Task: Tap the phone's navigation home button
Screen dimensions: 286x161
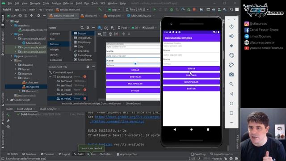Action: (191, 129)
